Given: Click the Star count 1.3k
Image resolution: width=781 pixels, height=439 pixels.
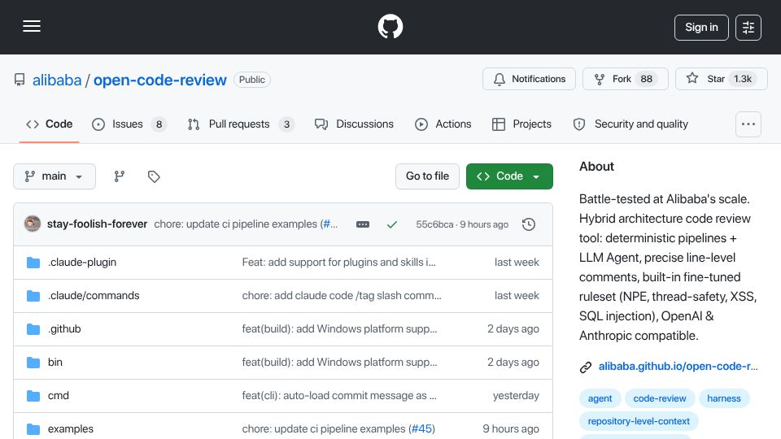Looking at the screenshot, I should (x=743, y=79).
